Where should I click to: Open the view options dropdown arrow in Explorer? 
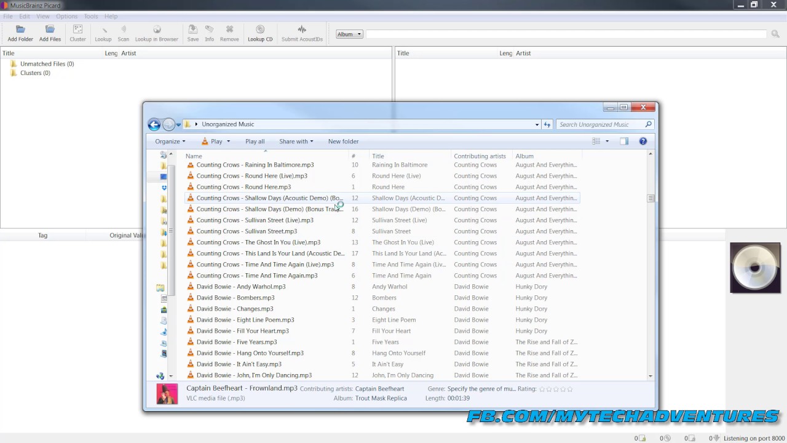tap(607, 142)
